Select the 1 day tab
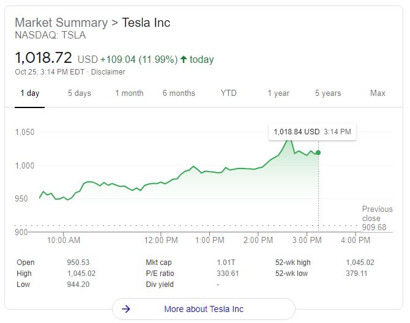This screenshot has width=410, height=323. pos(29,93)
